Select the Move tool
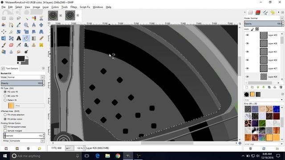Viewport: 285px width, 160px height. tap(41, 25)
